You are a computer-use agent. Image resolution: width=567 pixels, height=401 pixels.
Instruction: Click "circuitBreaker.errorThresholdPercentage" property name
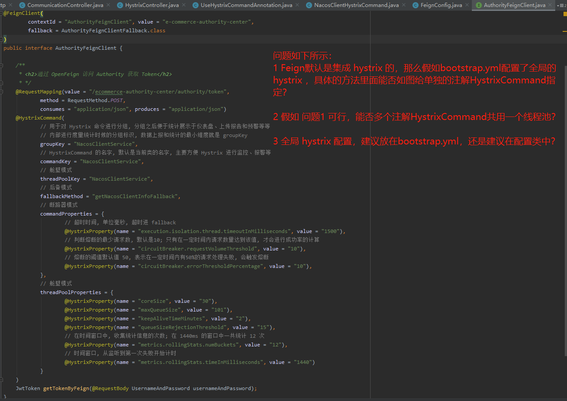(200, 266)
